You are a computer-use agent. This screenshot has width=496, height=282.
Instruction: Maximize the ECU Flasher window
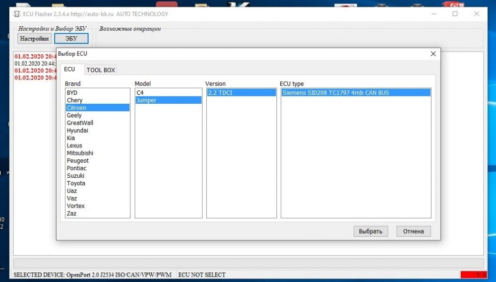455,13
